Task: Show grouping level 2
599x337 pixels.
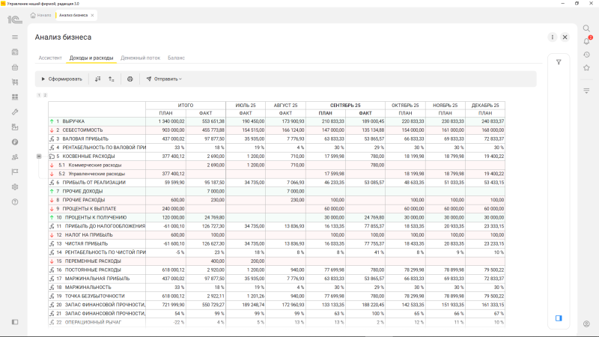Action: 45,95
